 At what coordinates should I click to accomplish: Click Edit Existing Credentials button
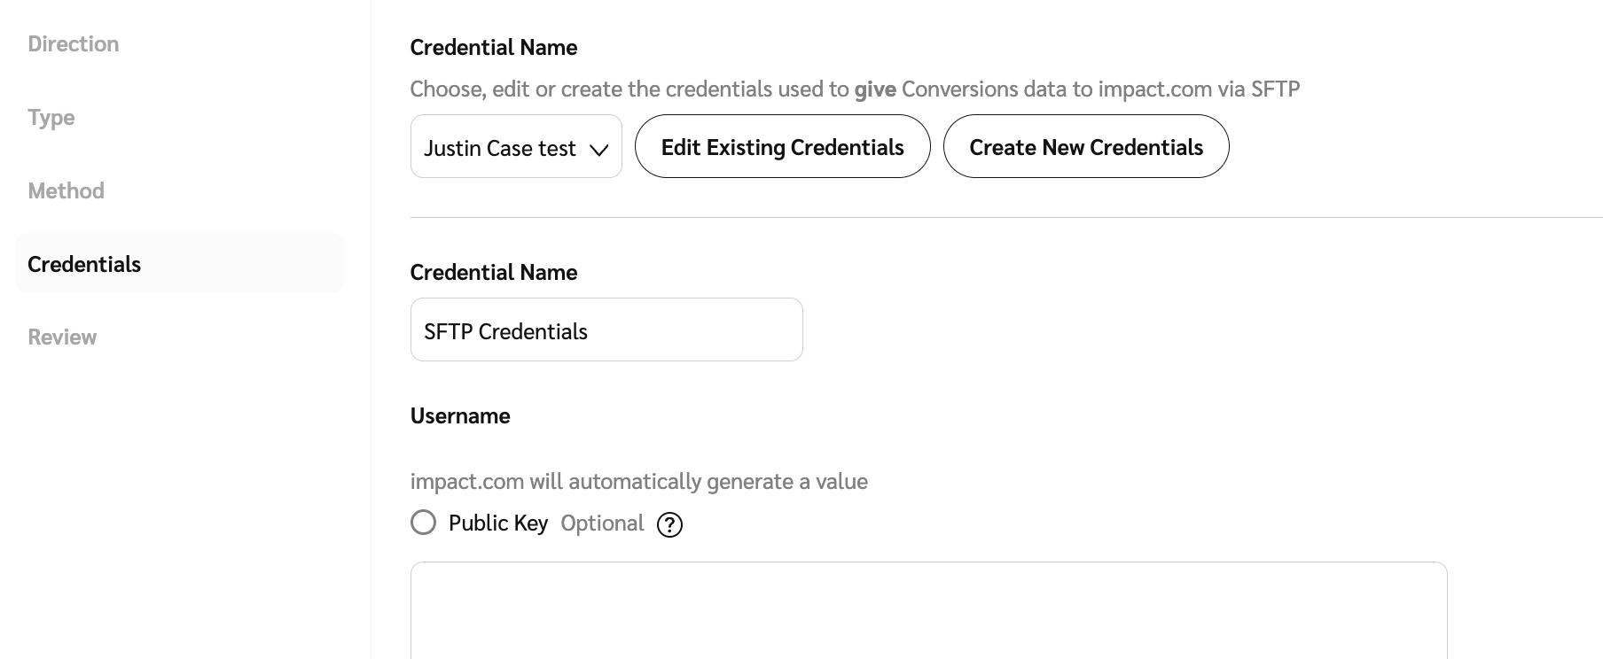click(x=782, y=147)
